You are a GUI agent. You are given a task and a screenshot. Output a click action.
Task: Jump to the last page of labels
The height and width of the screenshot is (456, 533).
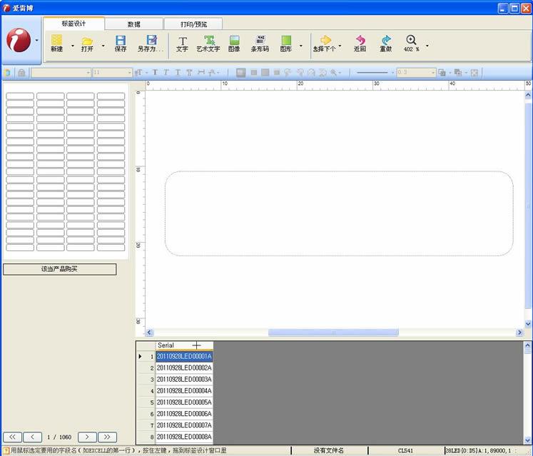pos(107,436)
